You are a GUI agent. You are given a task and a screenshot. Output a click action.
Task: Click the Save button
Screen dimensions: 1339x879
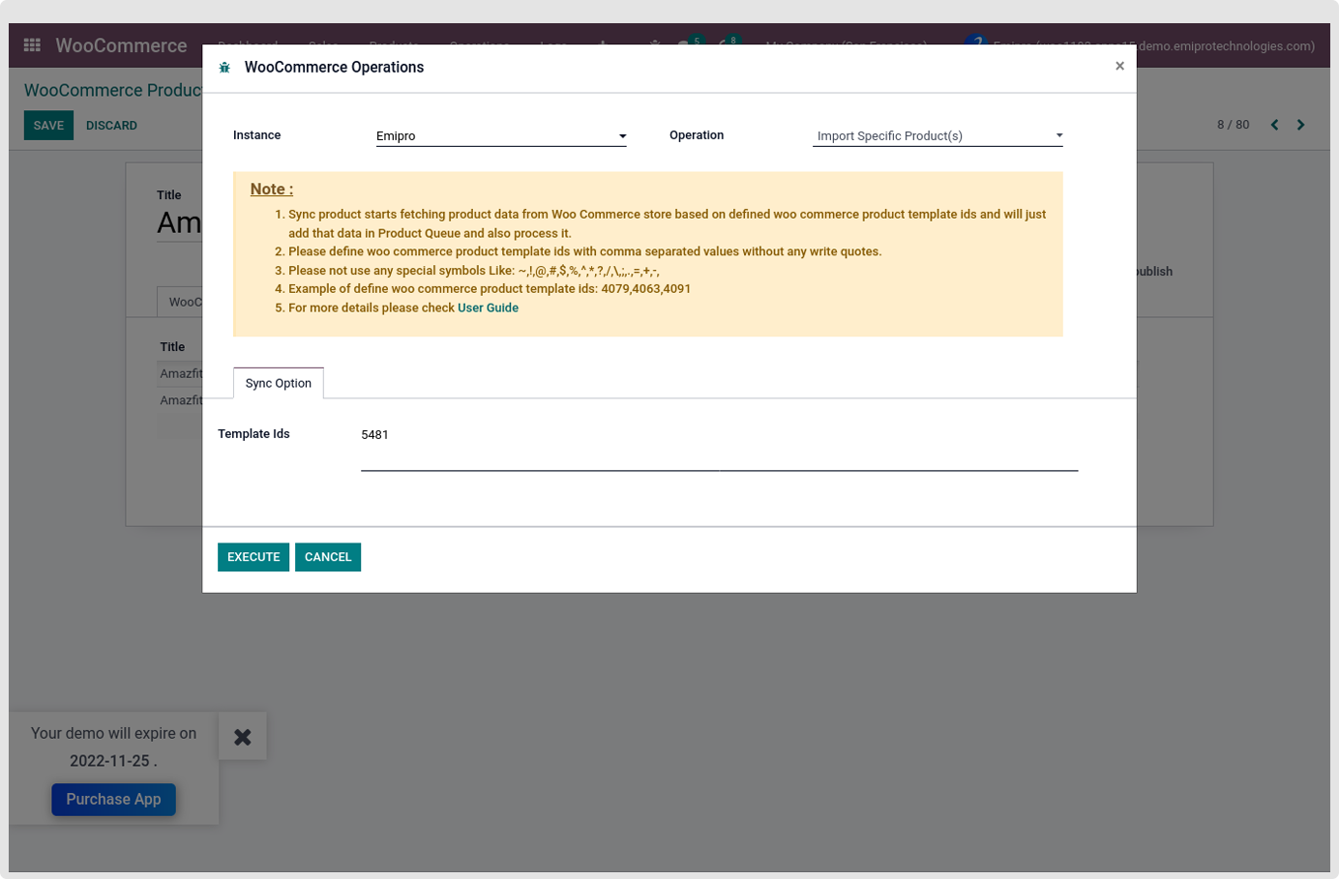click(48, 126)
